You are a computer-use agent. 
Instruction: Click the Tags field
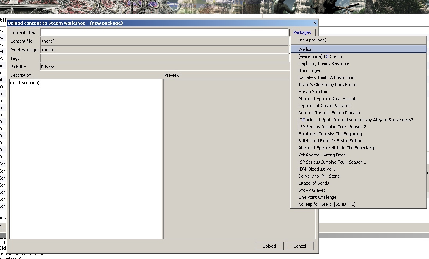164,58
